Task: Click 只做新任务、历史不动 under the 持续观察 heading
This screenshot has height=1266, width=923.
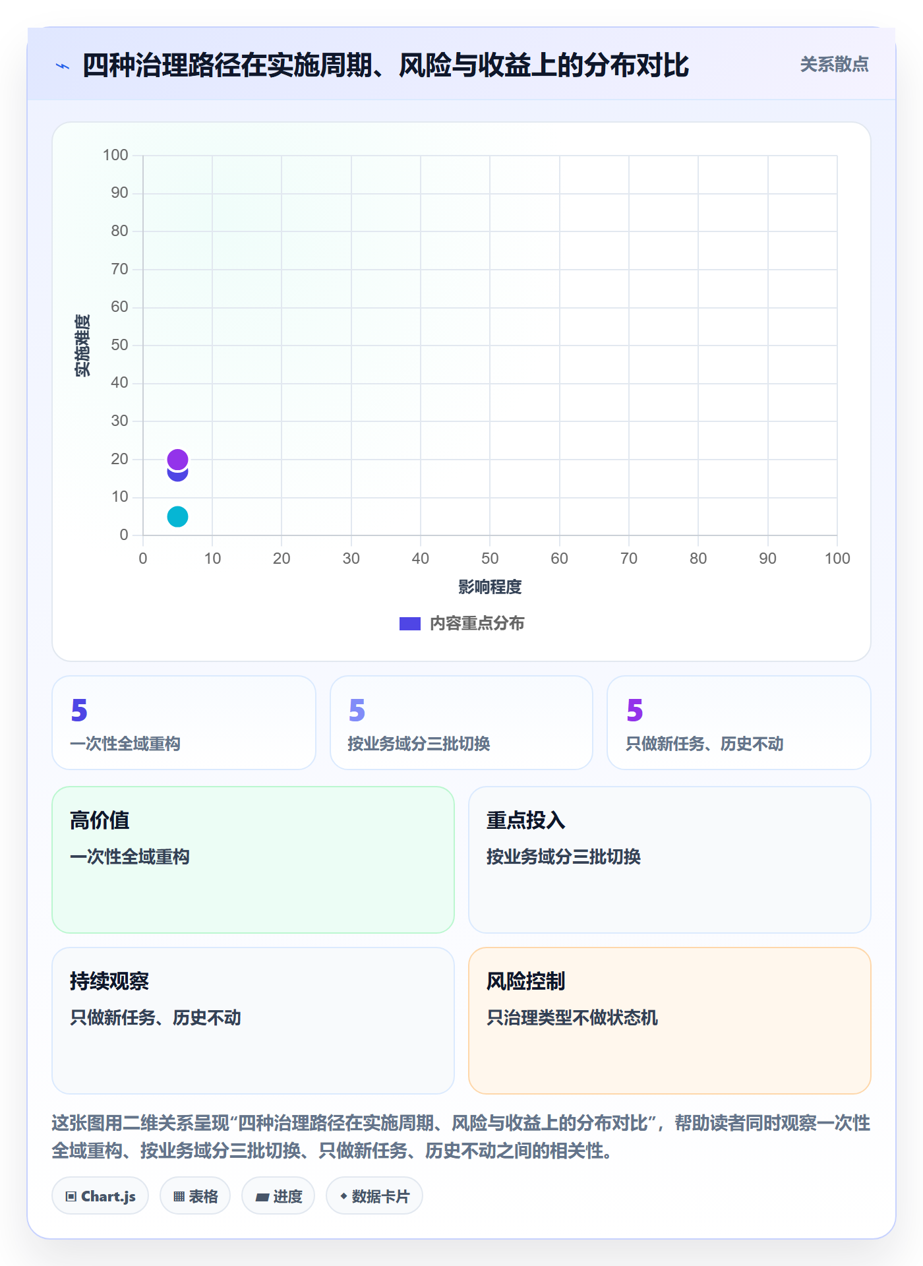Action: 156,1017
